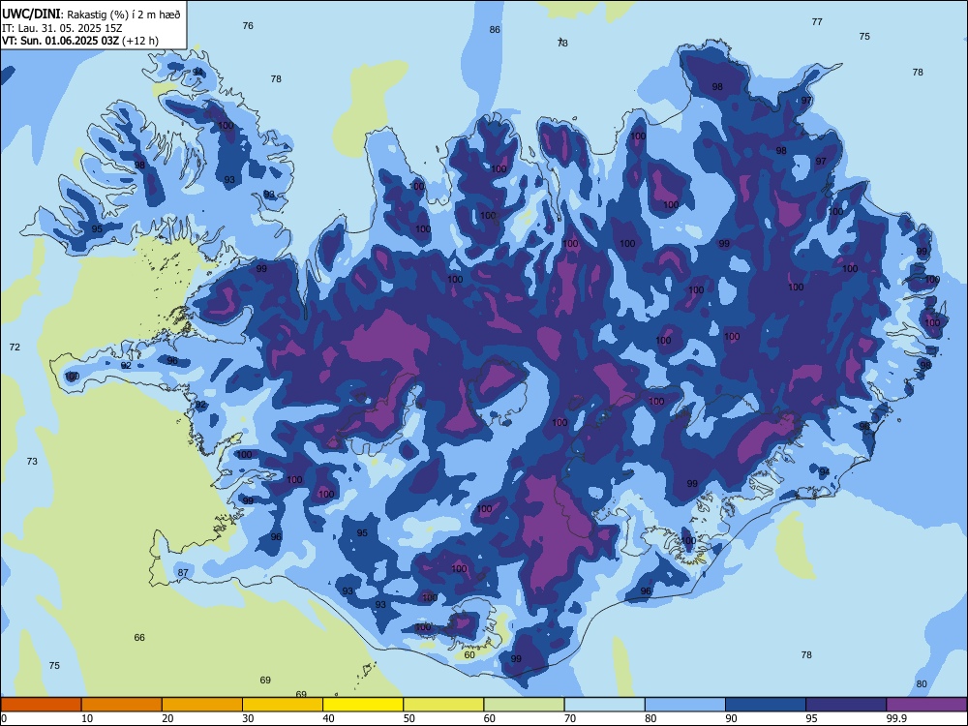Click the UWC/DINI title text
The image size is (968, 726).
[x=32, y=14]
